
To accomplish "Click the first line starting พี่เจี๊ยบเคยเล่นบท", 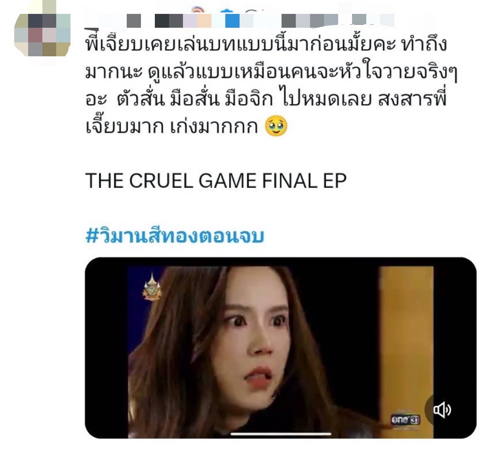I will 266,46.
